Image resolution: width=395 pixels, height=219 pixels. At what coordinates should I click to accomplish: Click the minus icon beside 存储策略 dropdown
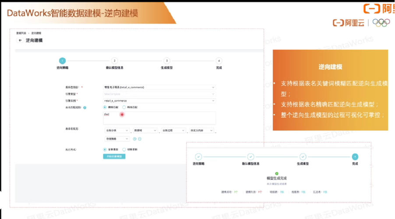[140, 139]
